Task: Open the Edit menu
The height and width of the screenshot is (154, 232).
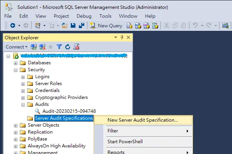Action: coord(24,16)
